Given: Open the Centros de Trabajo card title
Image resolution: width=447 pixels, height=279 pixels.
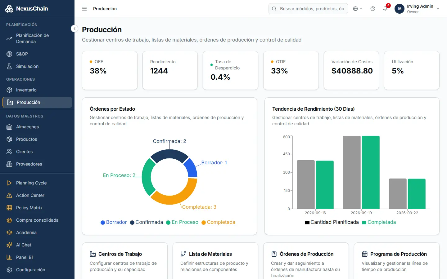Looking at the screenshot, I should (120, 254).
